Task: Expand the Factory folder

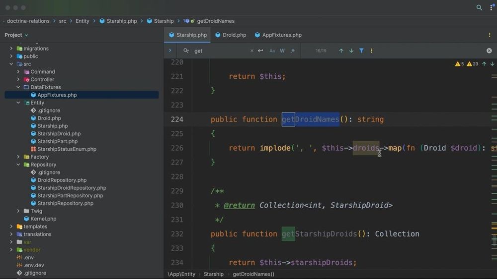Action: (x=18, y=157)
